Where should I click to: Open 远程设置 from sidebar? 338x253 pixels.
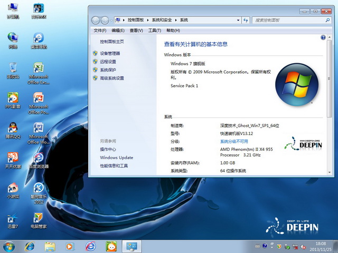tap(108, 62)
